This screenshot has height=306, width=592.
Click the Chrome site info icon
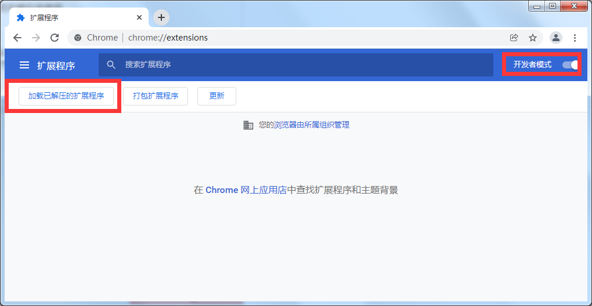[x=78, y=38]
